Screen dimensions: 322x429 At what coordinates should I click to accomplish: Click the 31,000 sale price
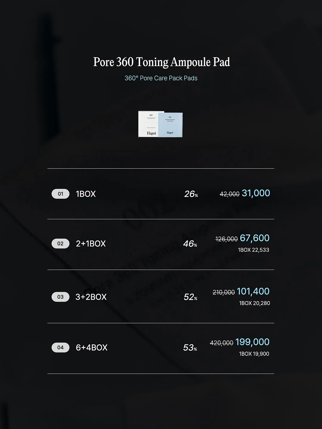click(x=256, y=193)
